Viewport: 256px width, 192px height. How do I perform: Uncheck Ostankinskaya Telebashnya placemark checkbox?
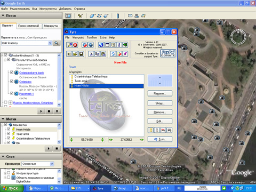click(9, 138)
